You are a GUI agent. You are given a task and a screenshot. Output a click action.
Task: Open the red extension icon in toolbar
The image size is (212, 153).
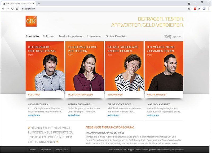(x=195, y=9)
